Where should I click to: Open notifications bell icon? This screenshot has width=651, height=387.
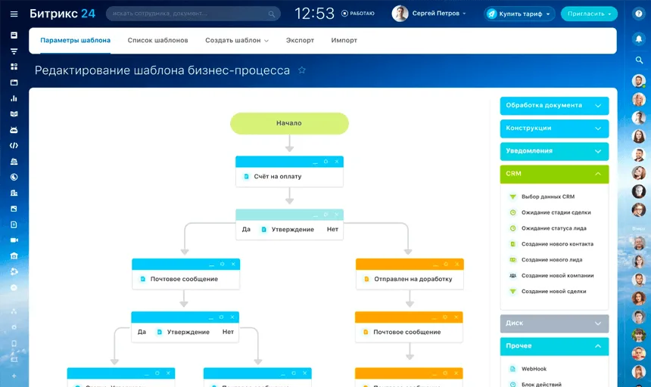tap(639, 39)
